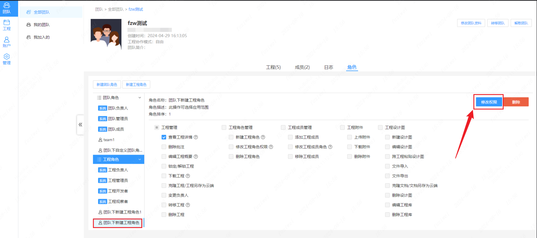The height and width of the screenshot is (238, 537).
Task: Click help icon next to 新建工程角色
Action: pyautogui.click(x=263, y=137)
